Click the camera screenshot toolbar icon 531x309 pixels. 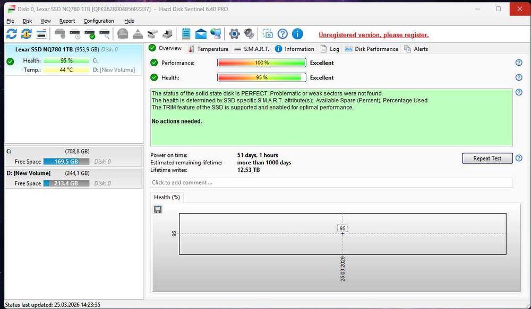(268, 34)
